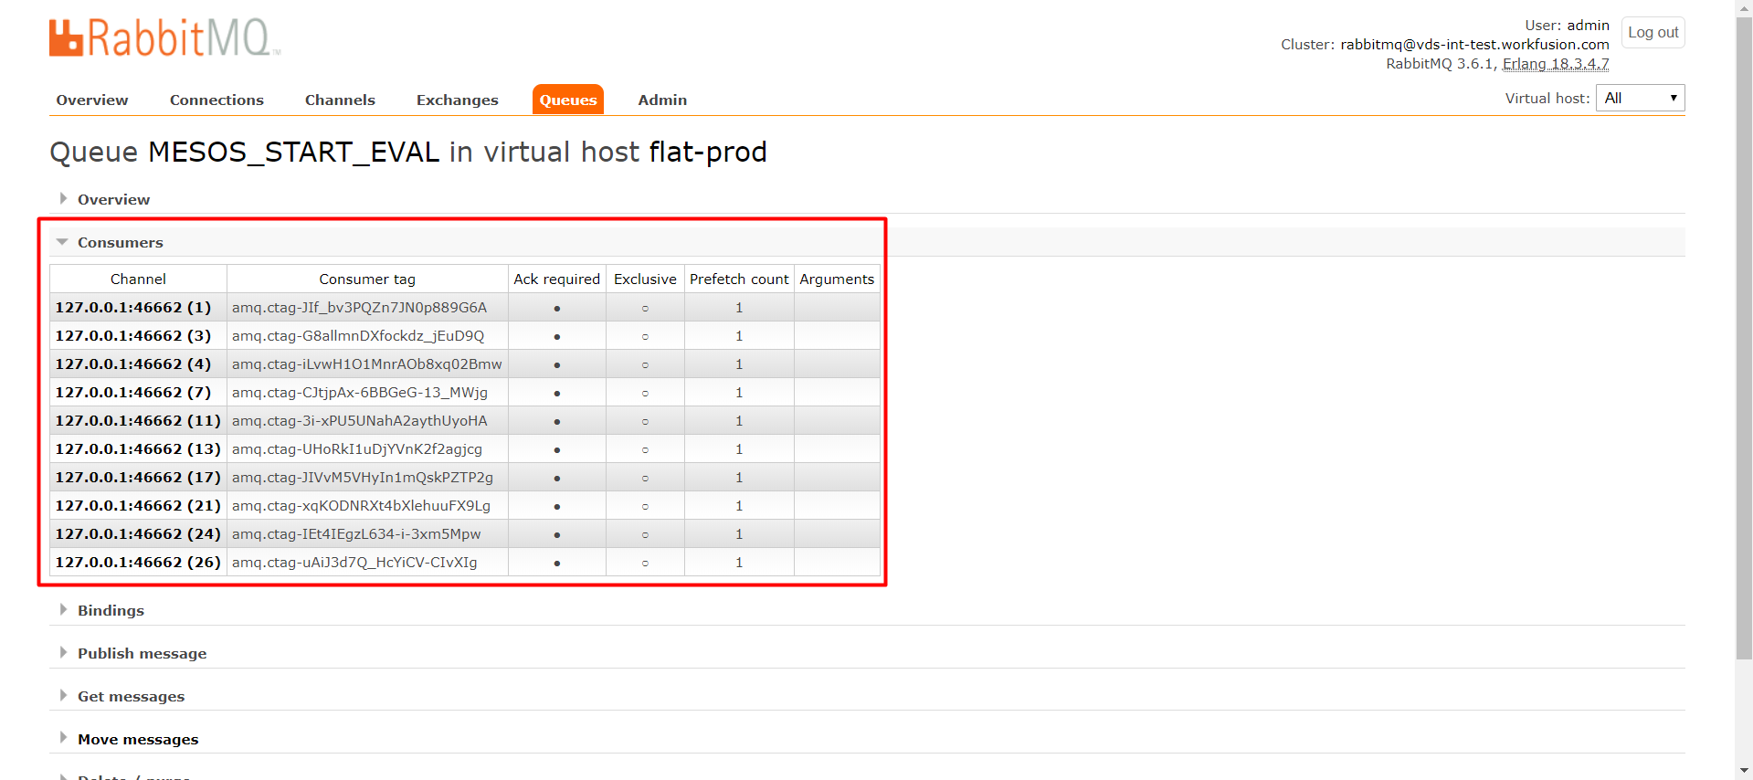The height and width of the screenshot is (780, 1753).
Task: Click consumer tag amq.ctag-iLvwH1O1MnrAOb8xq02Bmw
Action: pyautogui.click(x=367, y=364)
